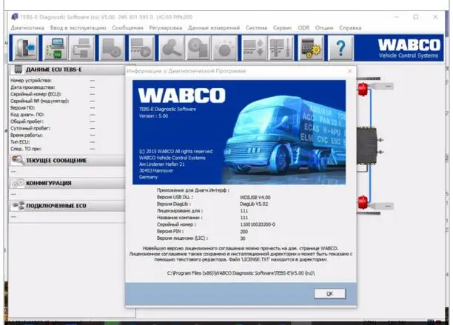The height and width of the screenshot is (325, 453).
Task: Click the lower red brake chamber in diagram
Action: click(363, 202)
